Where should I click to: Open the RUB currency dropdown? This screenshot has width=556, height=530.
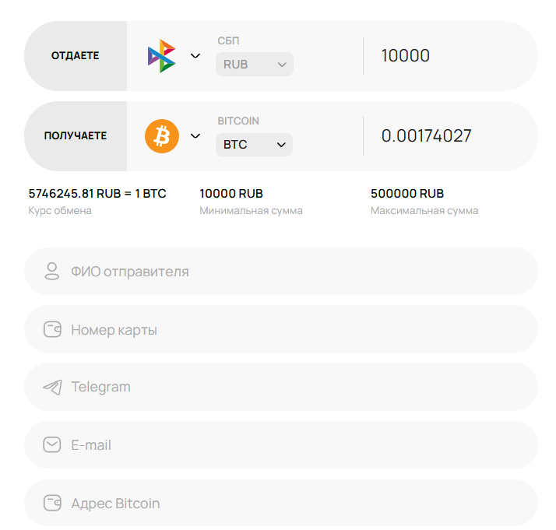[x=255, y=65]
